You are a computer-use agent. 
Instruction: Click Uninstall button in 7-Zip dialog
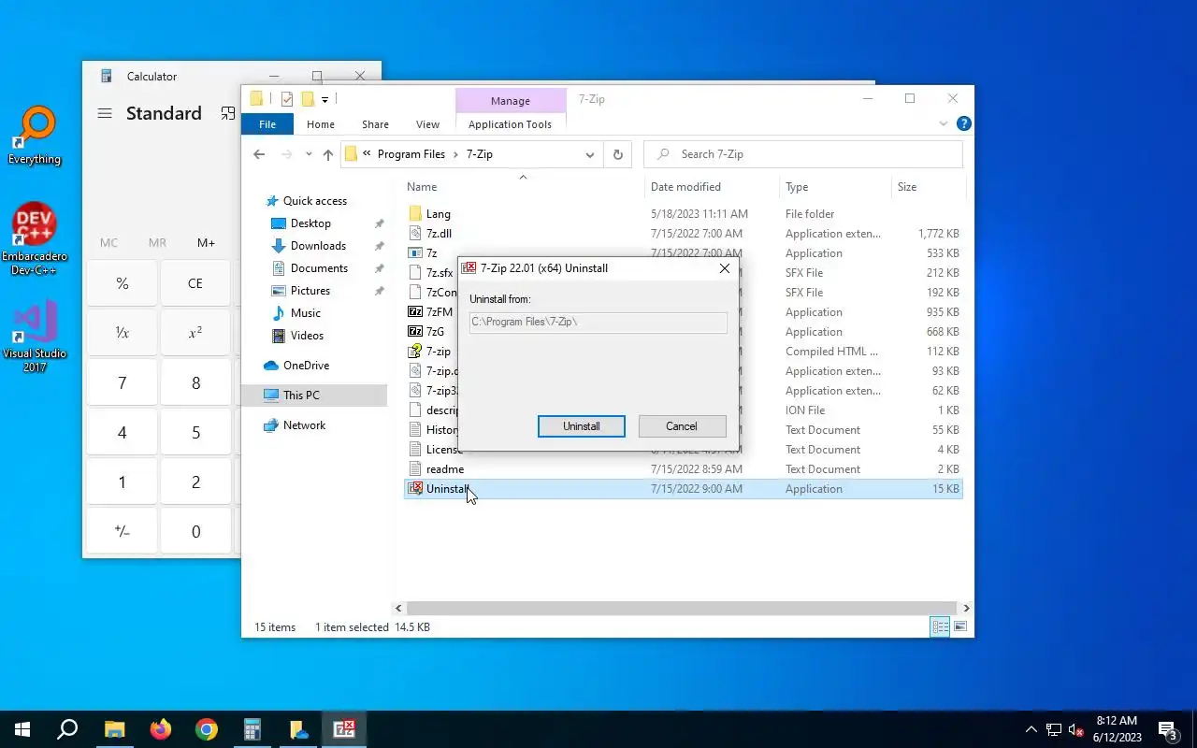click(x=582, y=426)
